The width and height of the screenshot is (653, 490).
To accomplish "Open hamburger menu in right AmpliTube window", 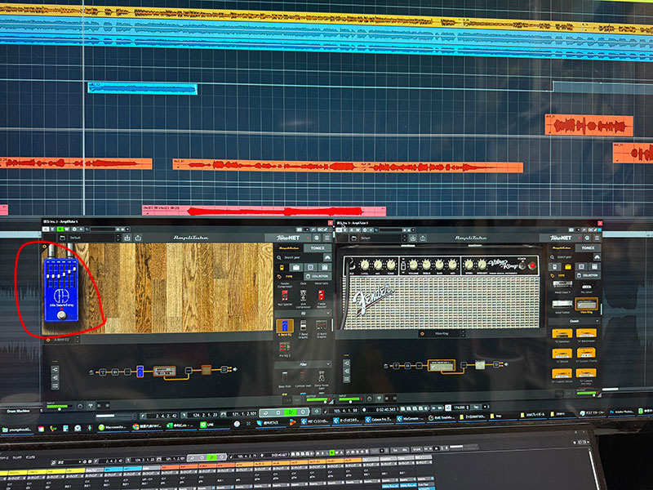I will tap(597, 238).
